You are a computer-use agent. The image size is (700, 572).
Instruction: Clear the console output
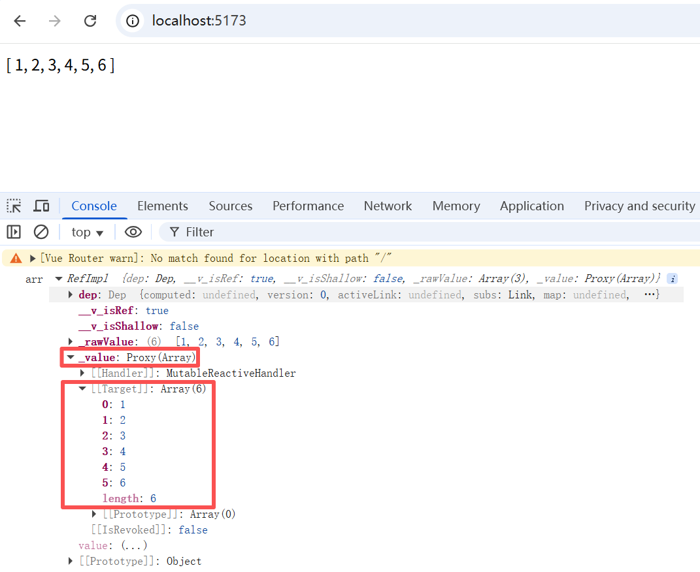[41, 232]
